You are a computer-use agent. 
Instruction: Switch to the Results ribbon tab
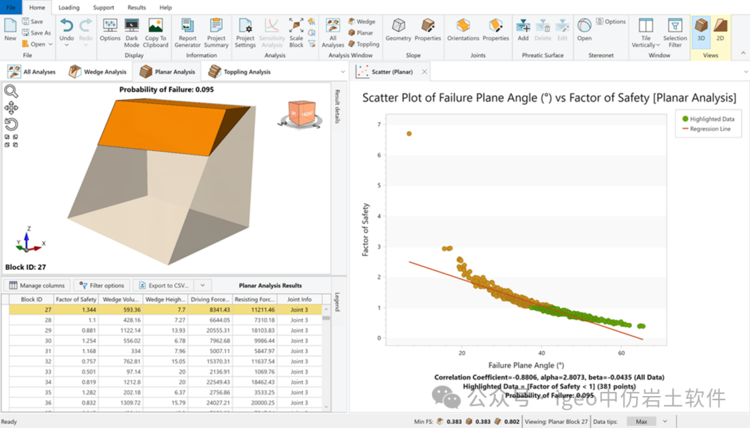coord(136,7)
